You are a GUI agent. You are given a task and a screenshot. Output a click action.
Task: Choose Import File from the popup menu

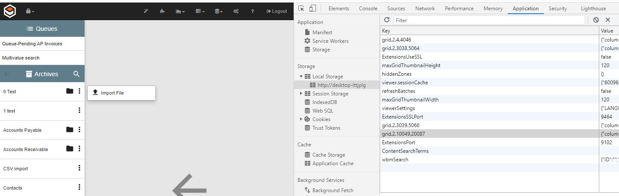(112, 93)
